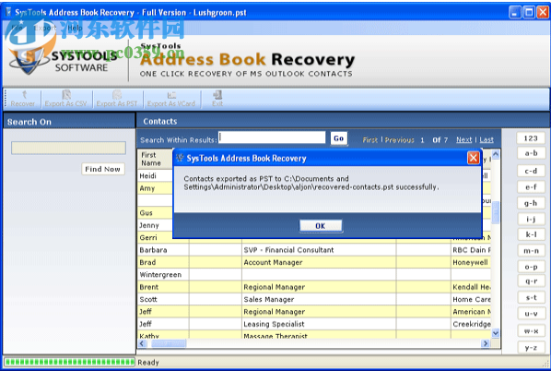Click the contacts list scroll down arrow
The image size is (551, 371).
(496, 332)
